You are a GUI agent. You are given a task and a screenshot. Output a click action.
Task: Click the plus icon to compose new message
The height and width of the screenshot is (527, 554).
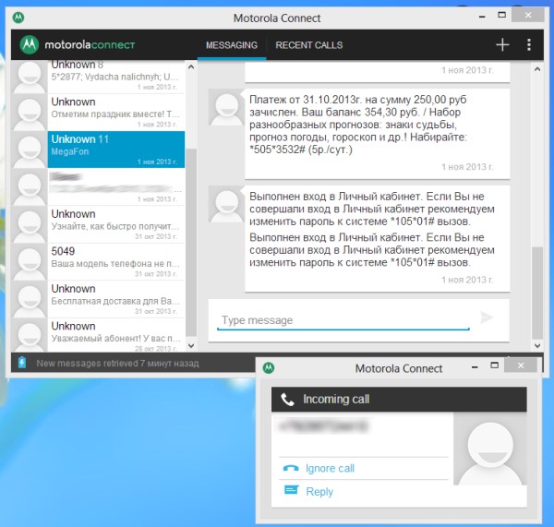coord(502,45)
